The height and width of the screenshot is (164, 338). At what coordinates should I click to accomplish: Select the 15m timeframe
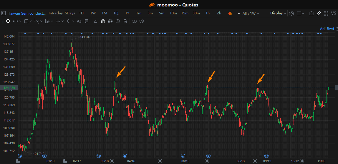(x=185, y=13)
